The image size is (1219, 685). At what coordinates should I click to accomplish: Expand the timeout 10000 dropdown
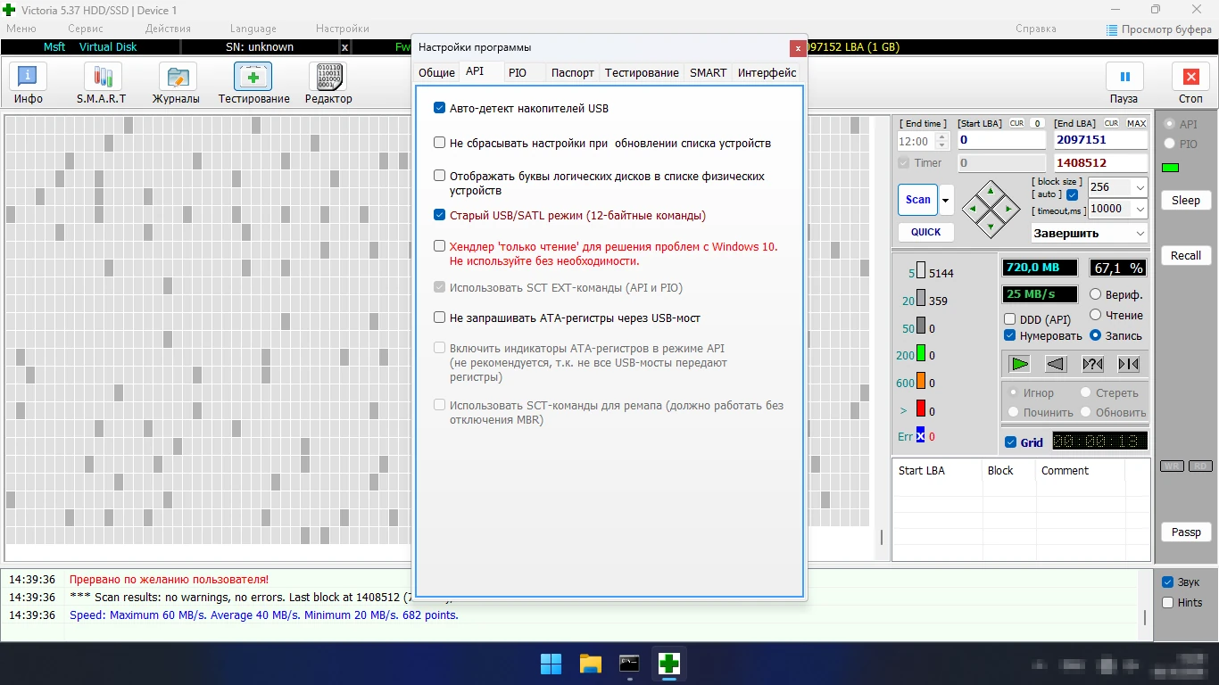(1140, 209)
